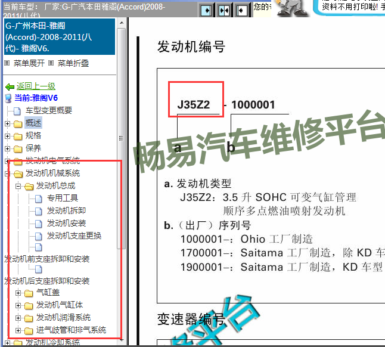Click the left-arrow panel layout button
Screen dimensions: 385x347
coord(241,10)
